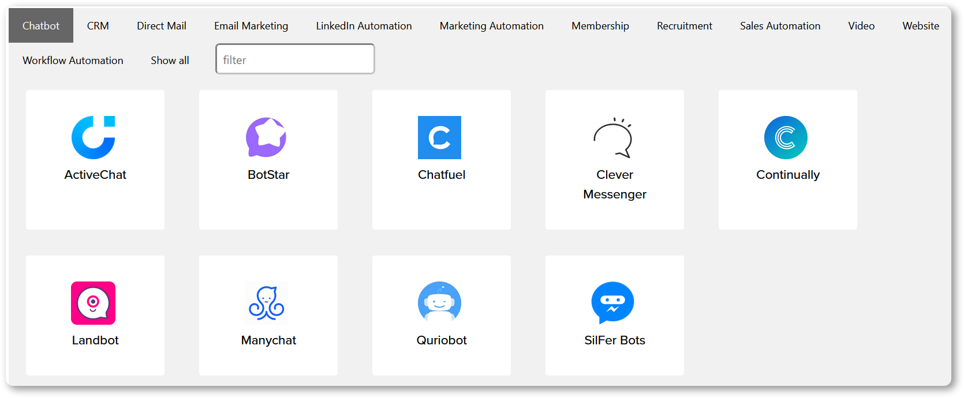This screenshot has height=398, width=964.
Task: Click the Show all option
Action: click(170, 60)
